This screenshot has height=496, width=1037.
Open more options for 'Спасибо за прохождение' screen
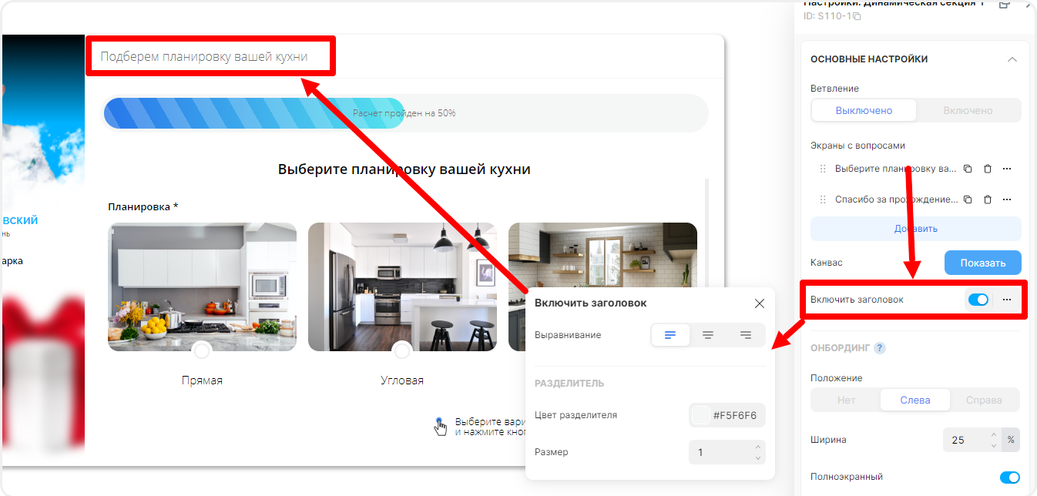coord(1007,199)
